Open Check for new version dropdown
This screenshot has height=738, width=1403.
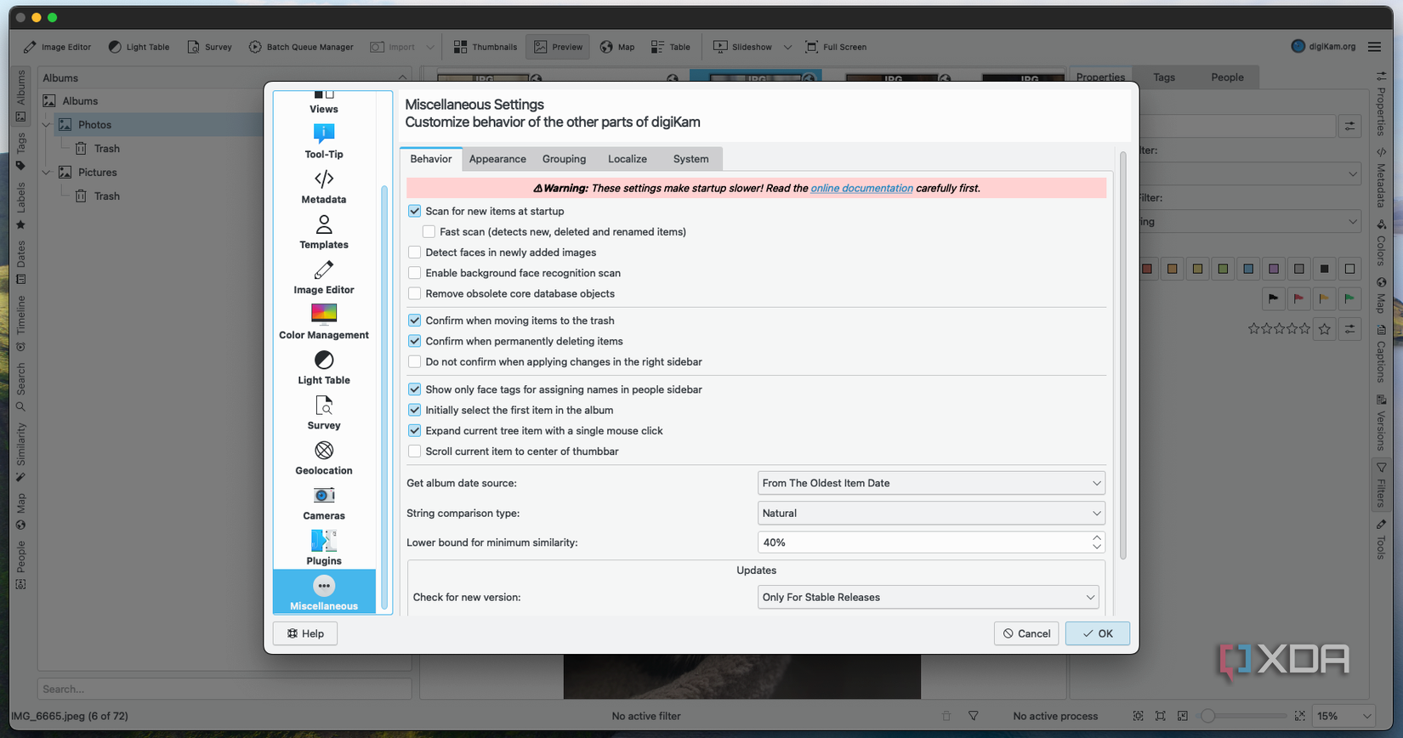(928, 597)
